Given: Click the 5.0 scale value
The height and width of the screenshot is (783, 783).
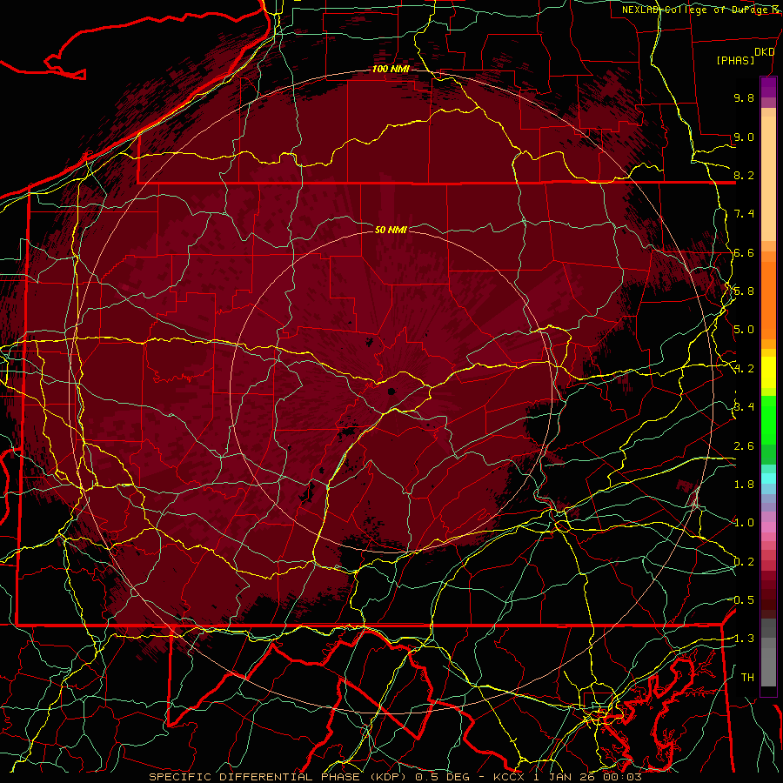Looking at the screenshot, I should tap(744, 330).
